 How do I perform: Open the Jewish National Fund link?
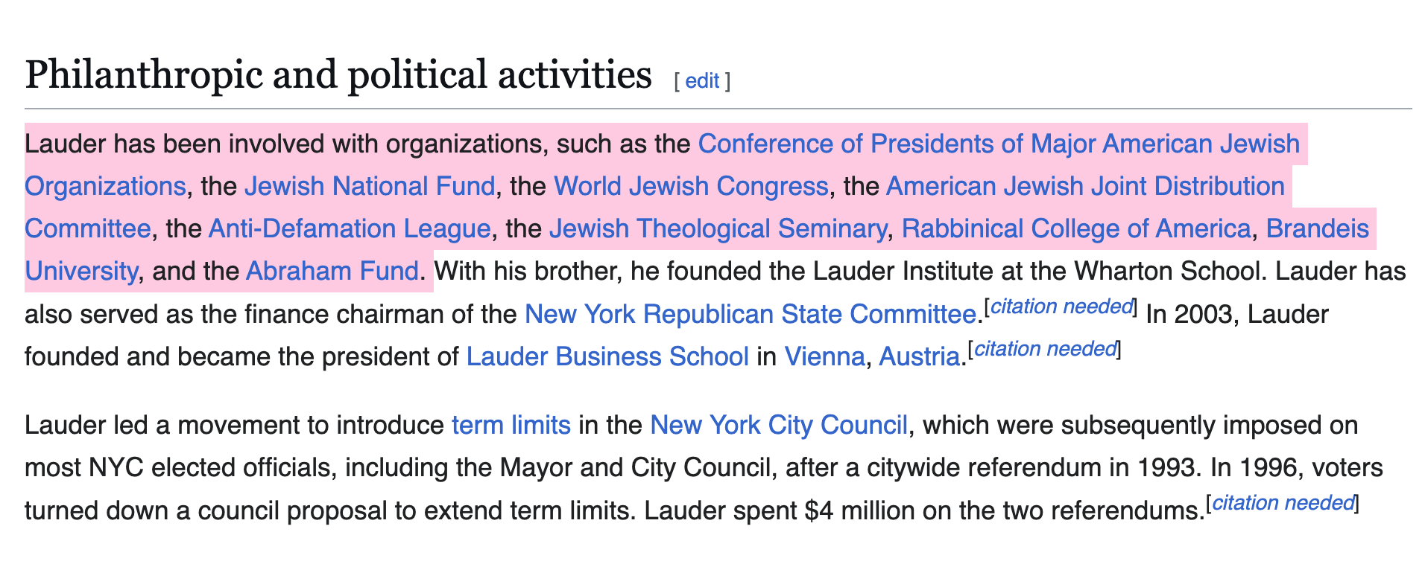pos(370,186)
